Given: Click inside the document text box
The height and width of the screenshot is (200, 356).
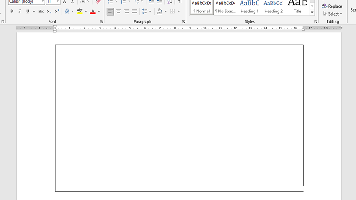Looking at the screenshot, I should pos(179,118).
